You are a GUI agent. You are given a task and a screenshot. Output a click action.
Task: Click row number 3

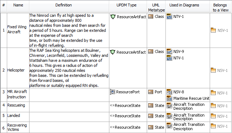(4, 92)
